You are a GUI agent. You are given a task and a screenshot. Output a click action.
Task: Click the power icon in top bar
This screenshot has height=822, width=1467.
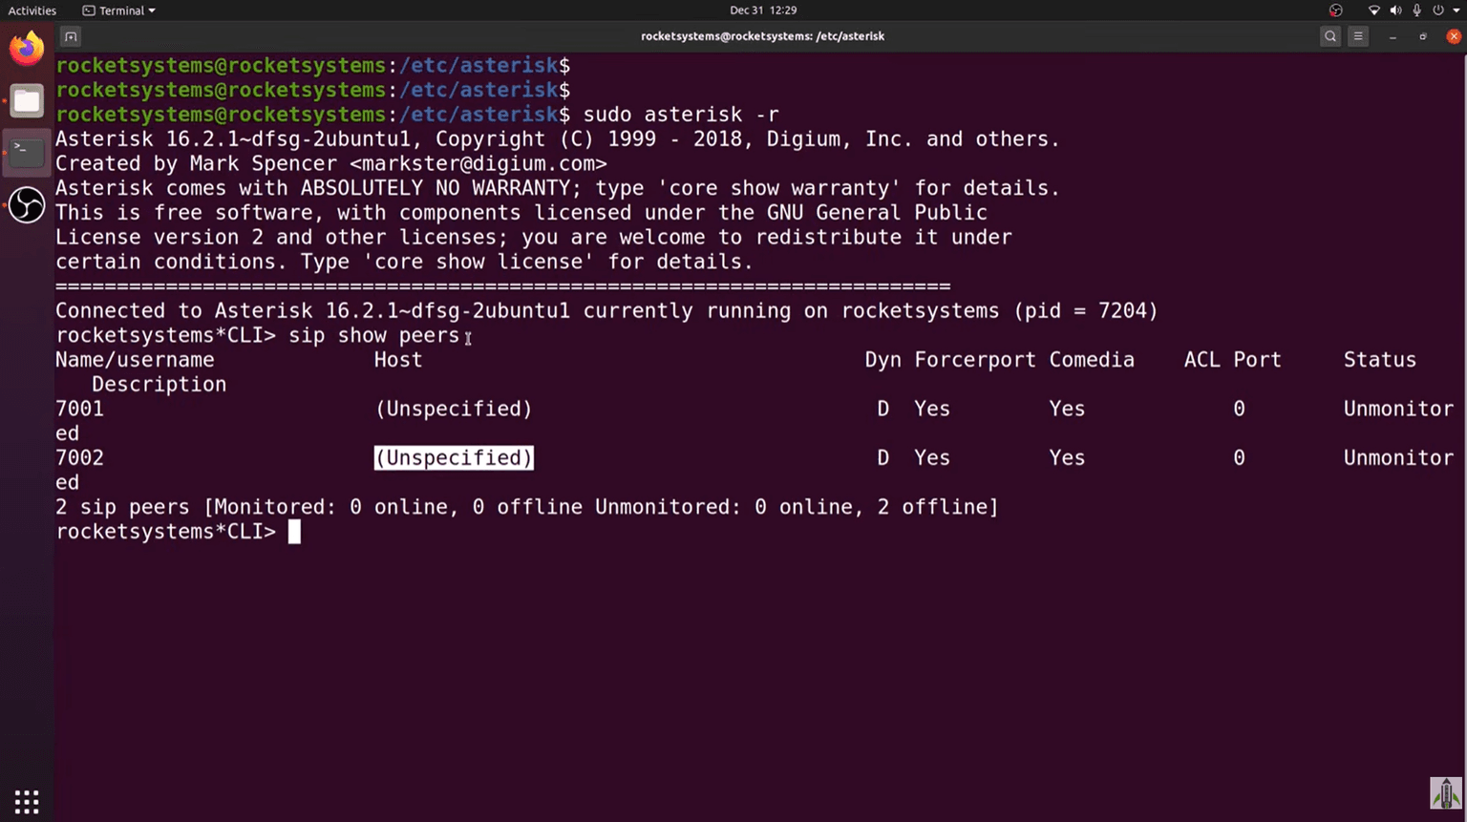[1437, 11]
